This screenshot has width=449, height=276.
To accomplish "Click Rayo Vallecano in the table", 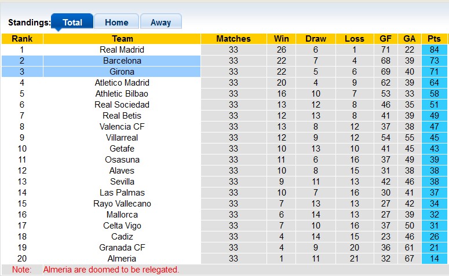I will pyautogui.click(x=122, y=204).
